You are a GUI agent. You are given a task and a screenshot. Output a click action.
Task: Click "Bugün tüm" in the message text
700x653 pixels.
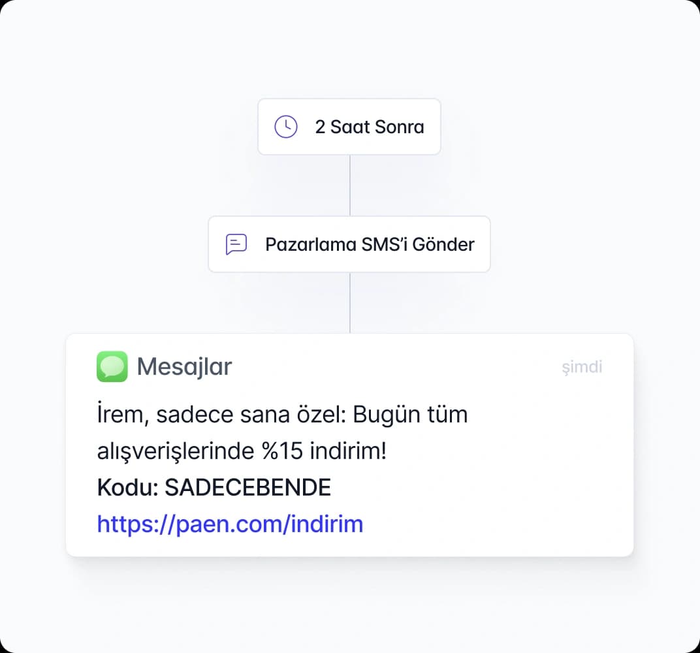411,415
